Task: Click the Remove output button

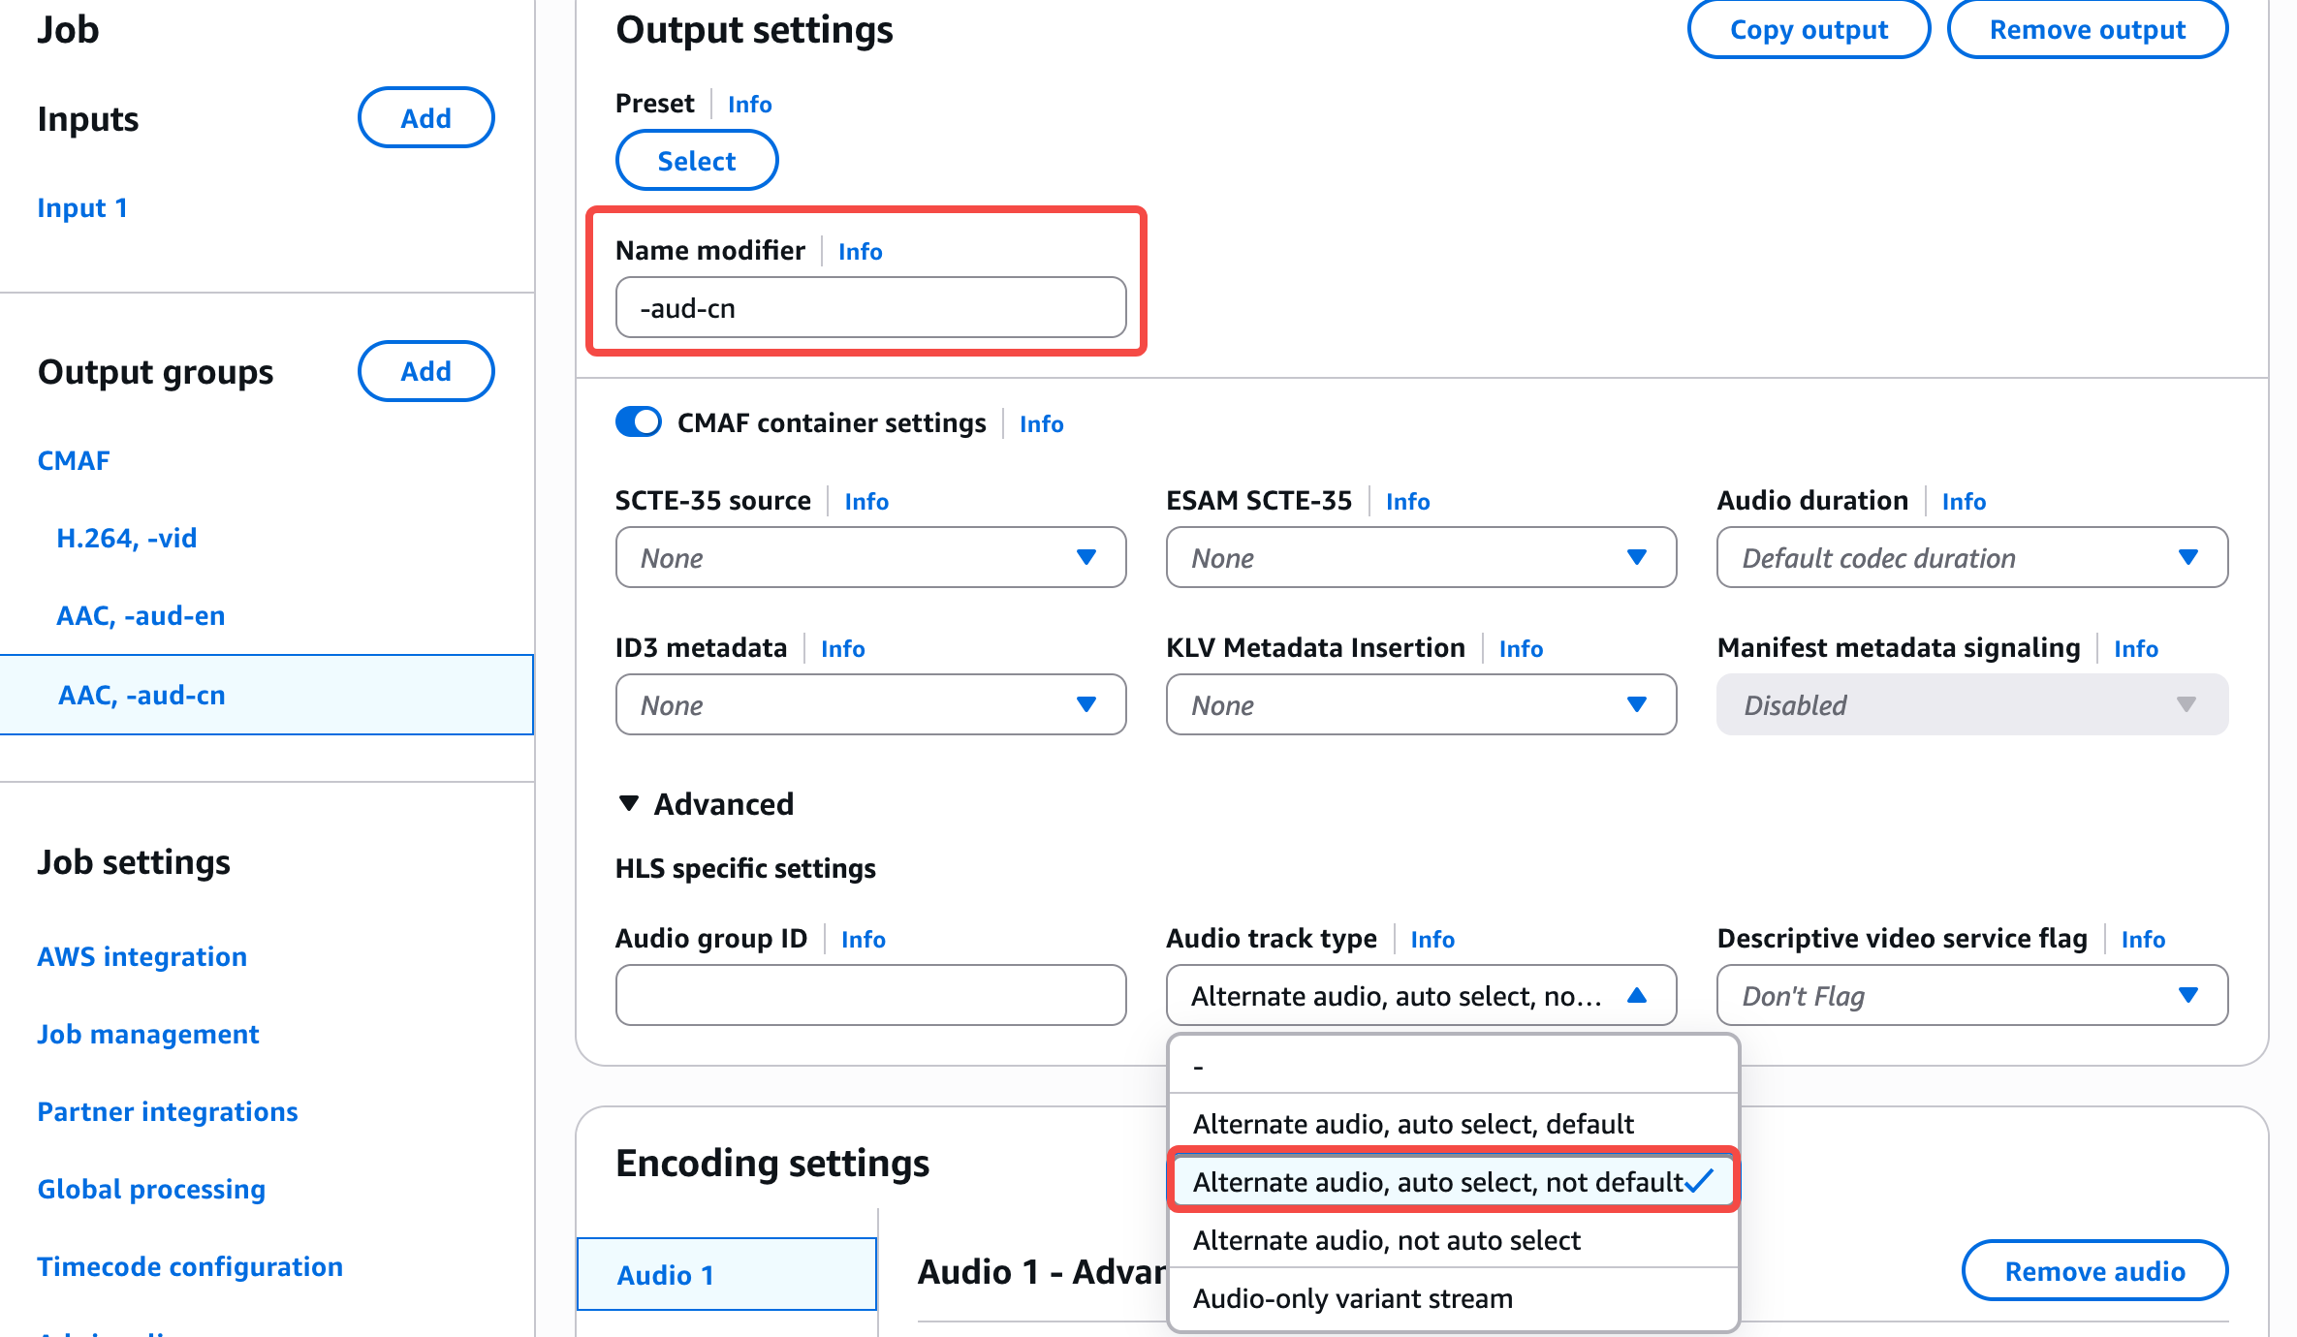Action: [2088, 29]
